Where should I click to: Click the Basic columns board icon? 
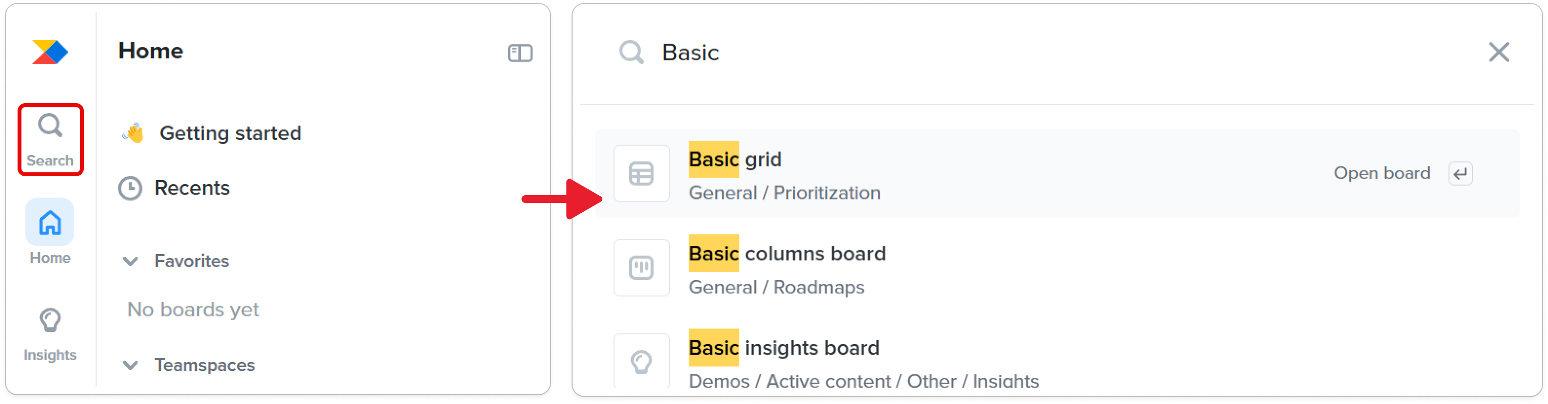click(641, 268)
